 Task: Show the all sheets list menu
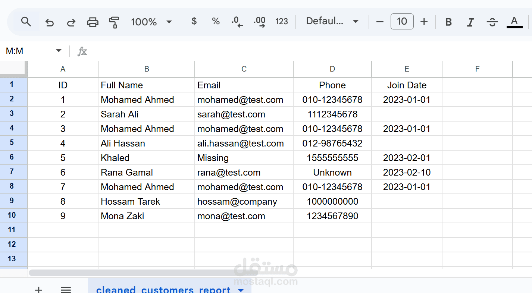[x=66, y=289]
